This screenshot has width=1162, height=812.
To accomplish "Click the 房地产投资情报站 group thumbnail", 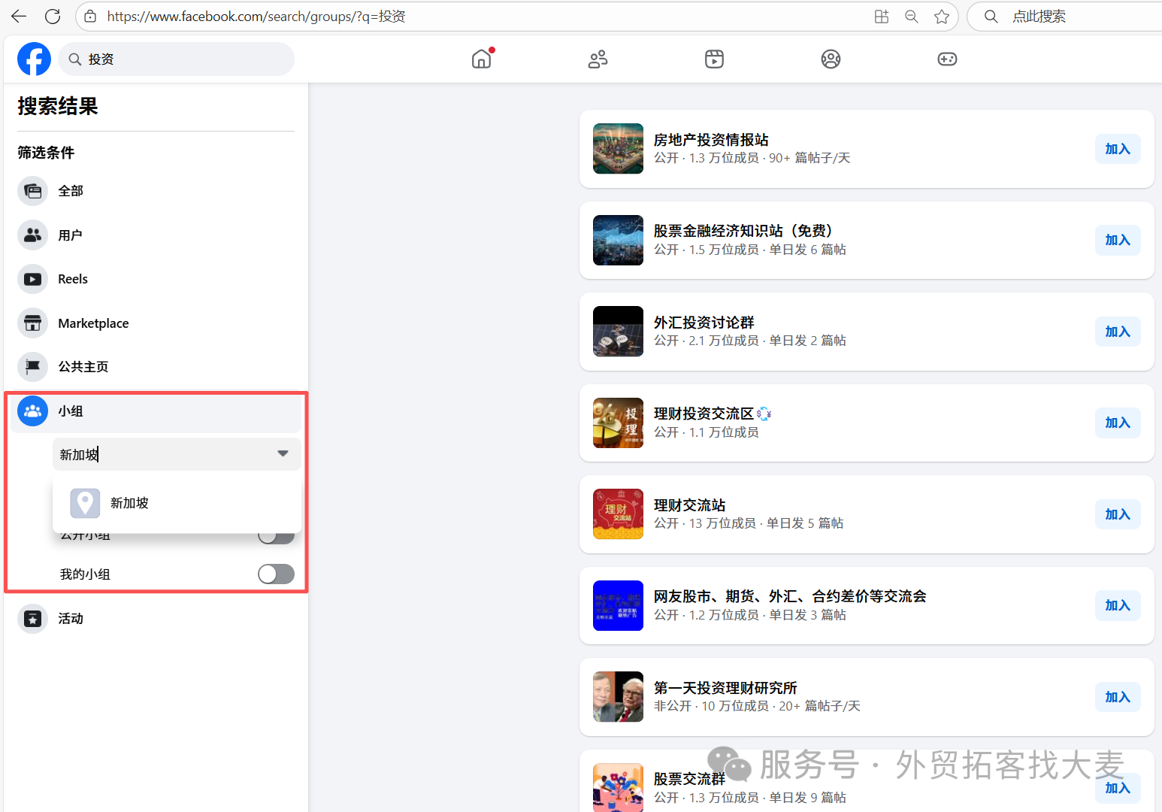I will [x=618, y=149].
